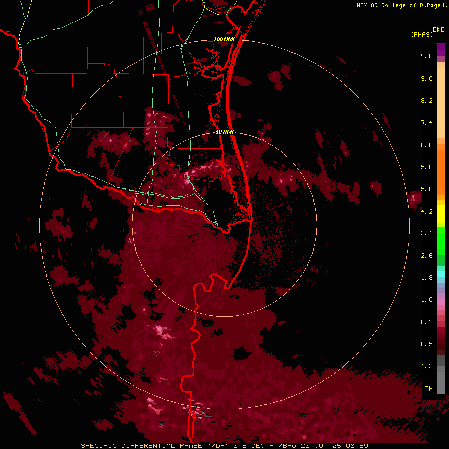Click the 5.0 legend value

[427, 189]
